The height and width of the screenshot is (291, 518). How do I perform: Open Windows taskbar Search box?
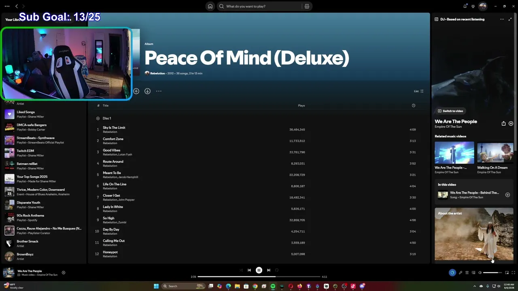point(184,286)
